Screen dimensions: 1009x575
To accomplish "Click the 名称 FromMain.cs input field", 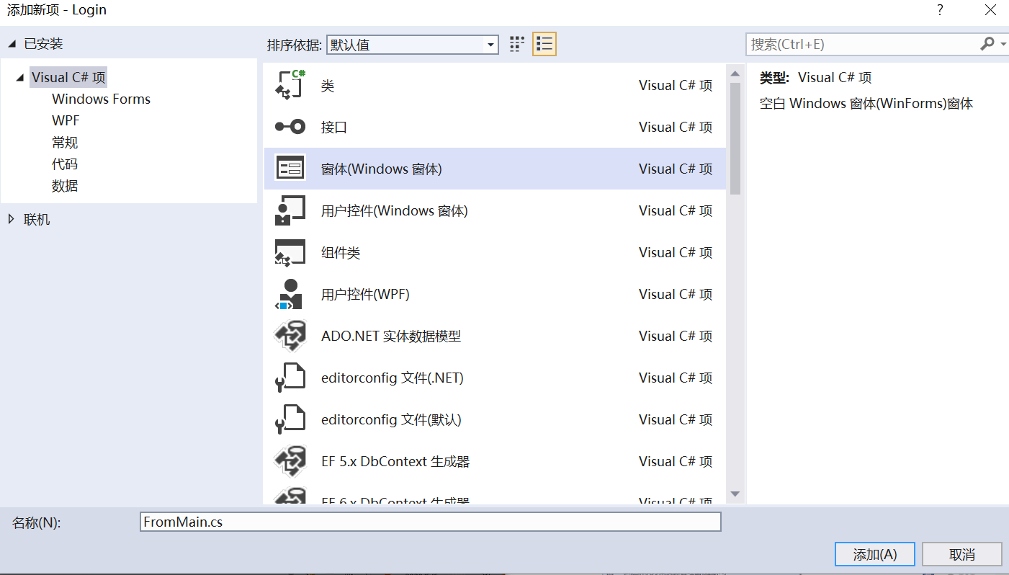I will 431,522.
